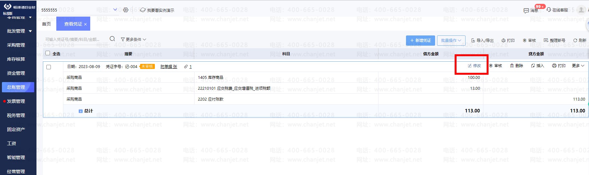
Task: Click 审核 in the 记-004 voucher row
Action: tap(496, 66)
